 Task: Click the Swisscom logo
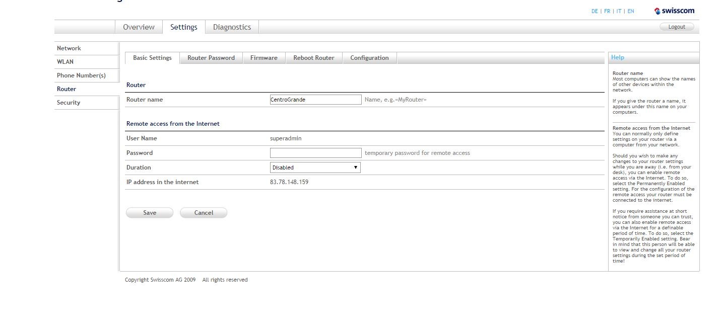pos(674,11)
